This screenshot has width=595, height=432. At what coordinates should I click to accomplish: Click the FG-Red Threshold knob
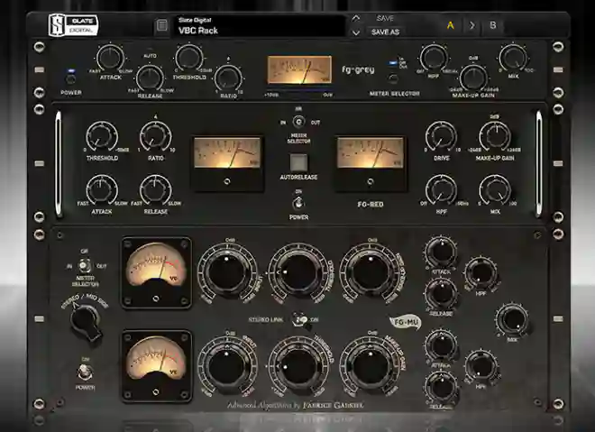102,137
